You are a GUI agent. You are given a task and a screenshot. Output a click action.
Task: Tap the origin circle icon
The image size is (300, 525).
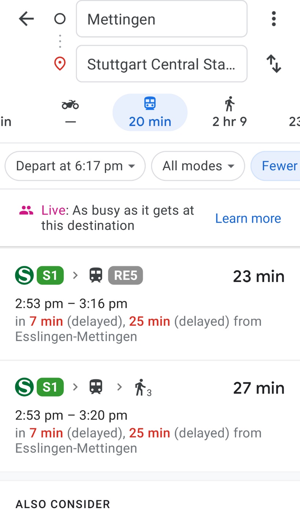tap(60, 19)
